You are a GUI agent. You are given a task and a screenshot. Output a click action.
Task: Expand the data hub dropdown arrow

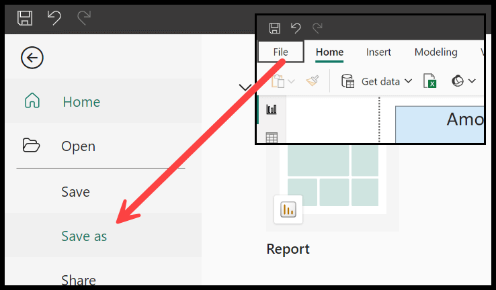coord(472,81)
